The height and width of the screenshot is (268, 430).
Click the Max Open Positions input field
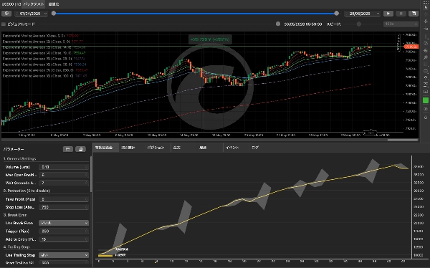tap(64, 175)
